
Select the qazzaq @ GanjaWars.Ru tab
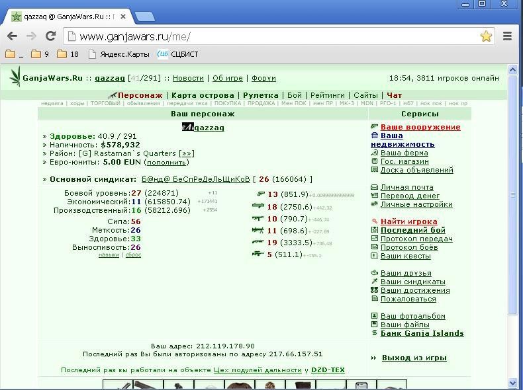click(x=68, y=17)
